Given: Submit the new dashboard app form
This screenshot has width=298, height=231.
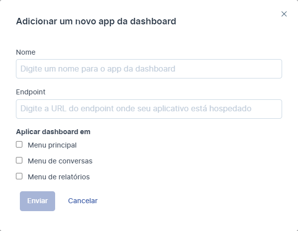Looking at the screenshot, I should [x=37, y=201].
